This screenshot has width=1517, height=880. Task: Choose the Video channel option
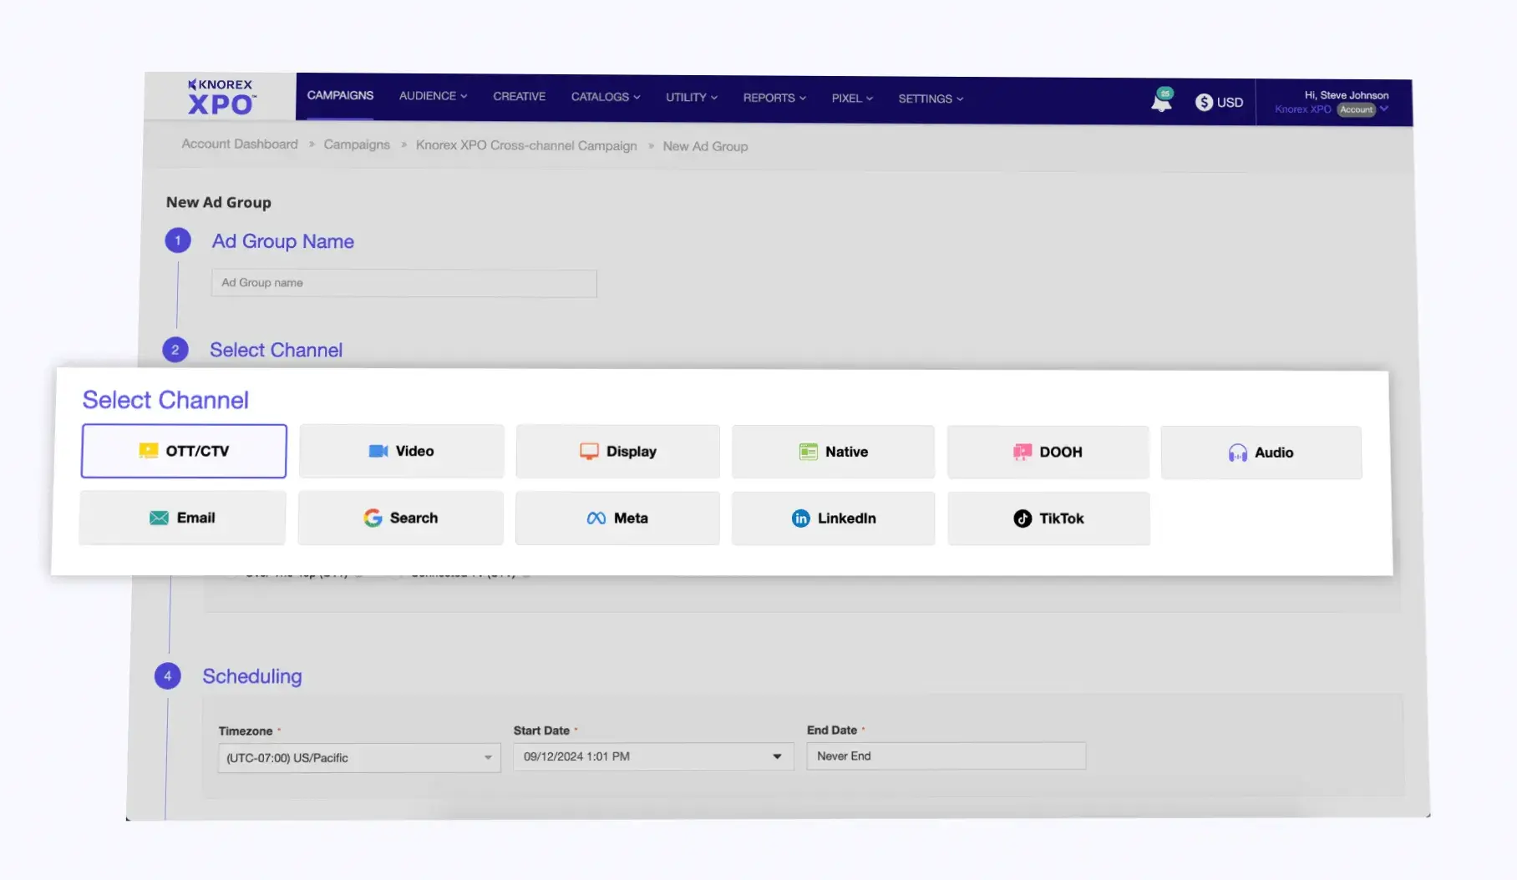tap(401, 451)
